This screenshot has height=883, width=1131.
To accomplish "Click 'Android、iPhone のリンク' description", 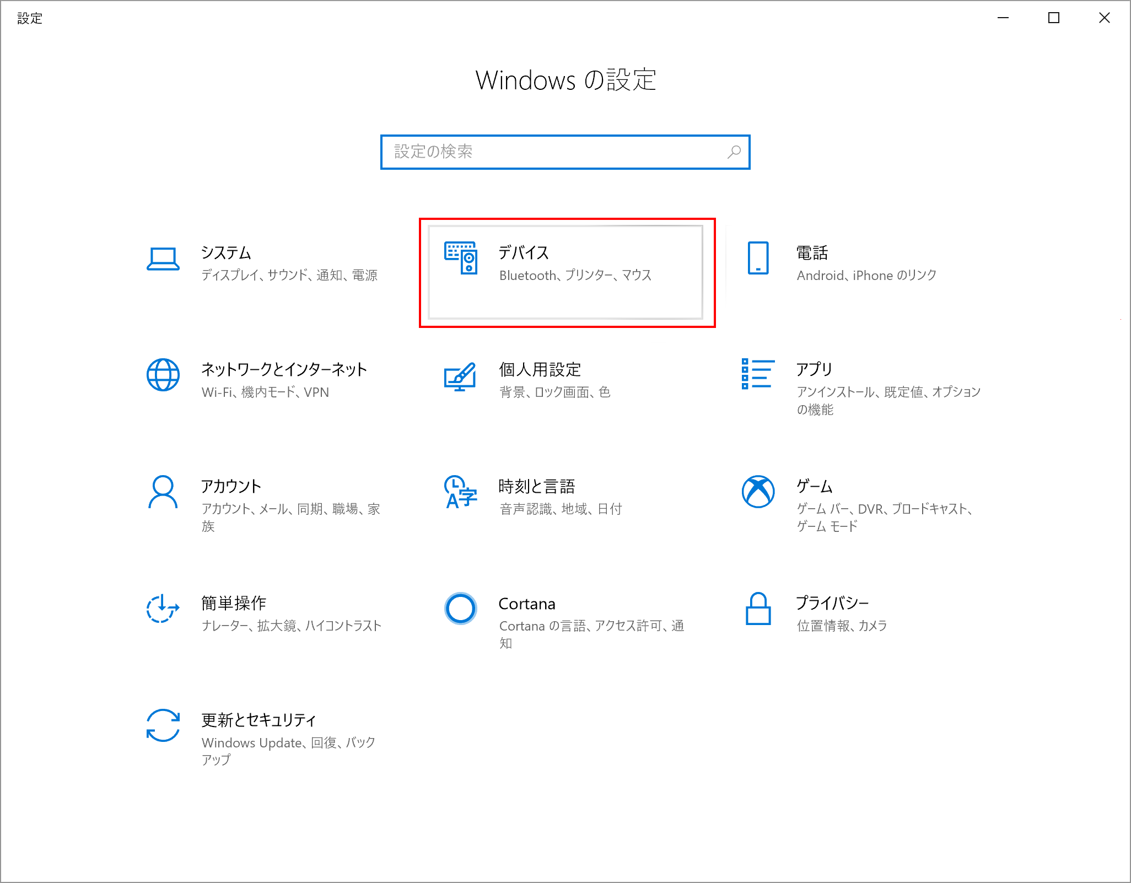I will [x=867, y=276].
